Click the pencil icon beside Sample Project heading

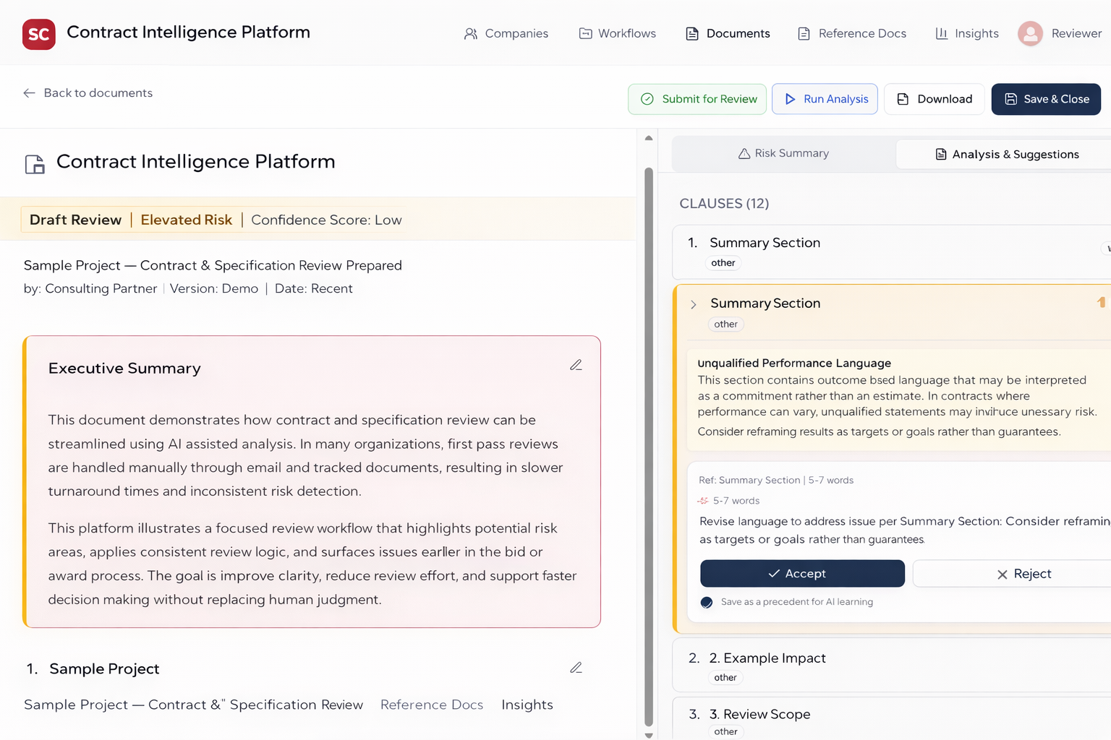[x=576, y=667]
